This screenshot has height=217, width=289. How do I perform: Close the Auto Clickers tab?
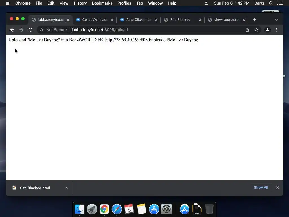coord(156,20)
